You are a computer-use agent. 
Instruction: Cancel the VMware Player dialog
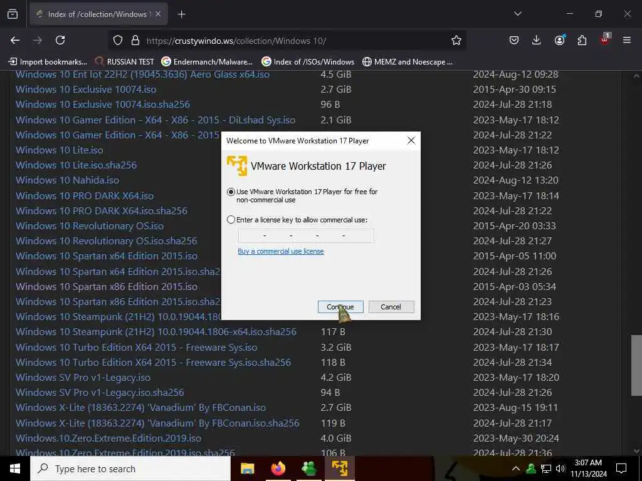click(x=391, y=307)
